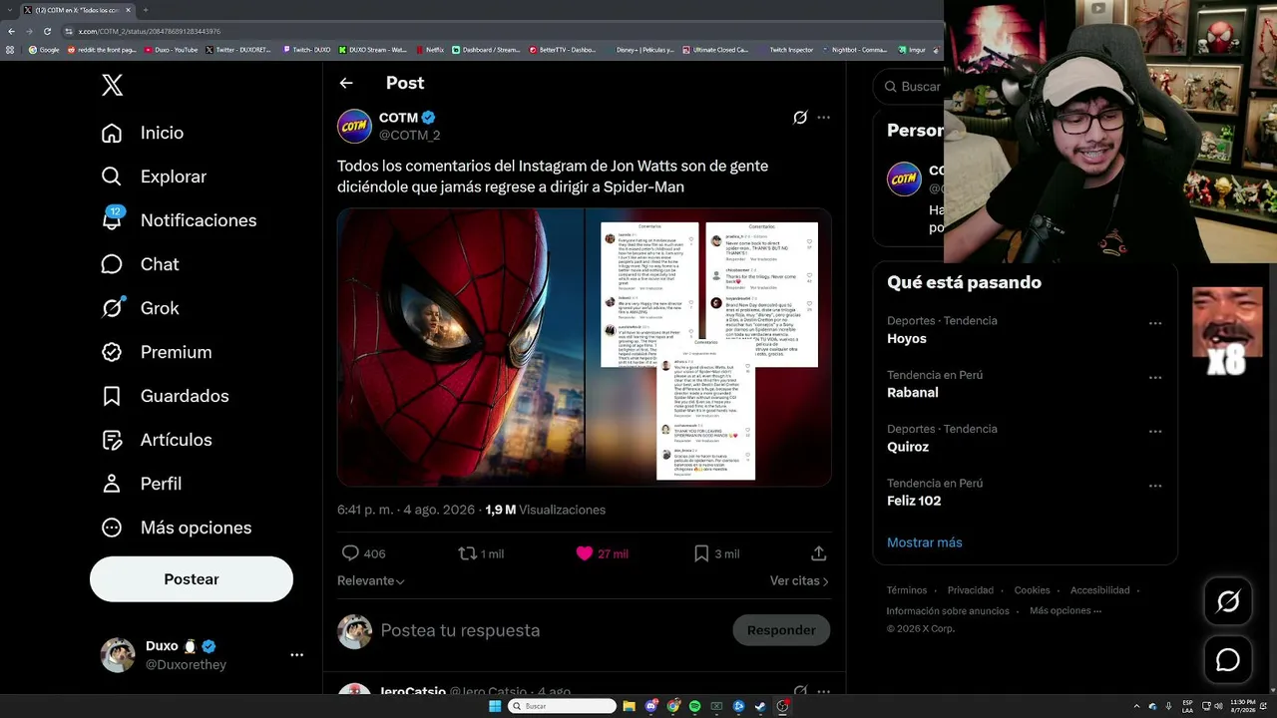The width and height of the screenshot is (1277, 718).
Task: Open Spotify from the taskbar
Action: (695, 706)
